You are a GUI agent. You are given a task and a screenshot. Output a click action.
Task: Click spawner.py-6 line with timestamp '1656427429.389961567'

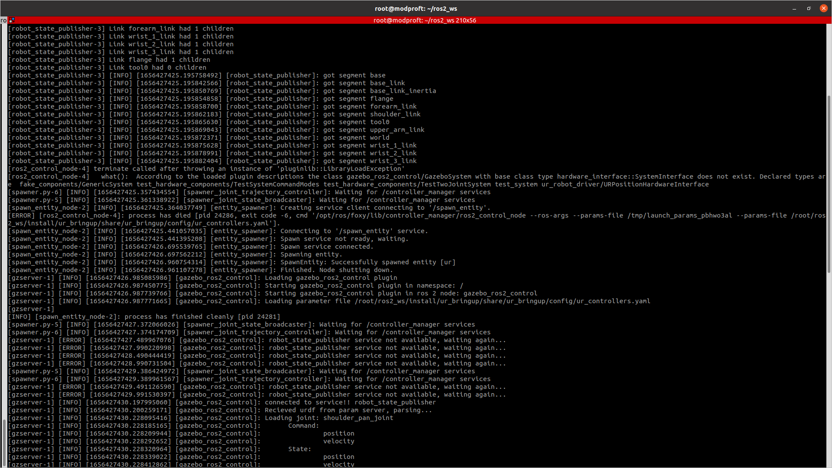click(x=249, y=379)
